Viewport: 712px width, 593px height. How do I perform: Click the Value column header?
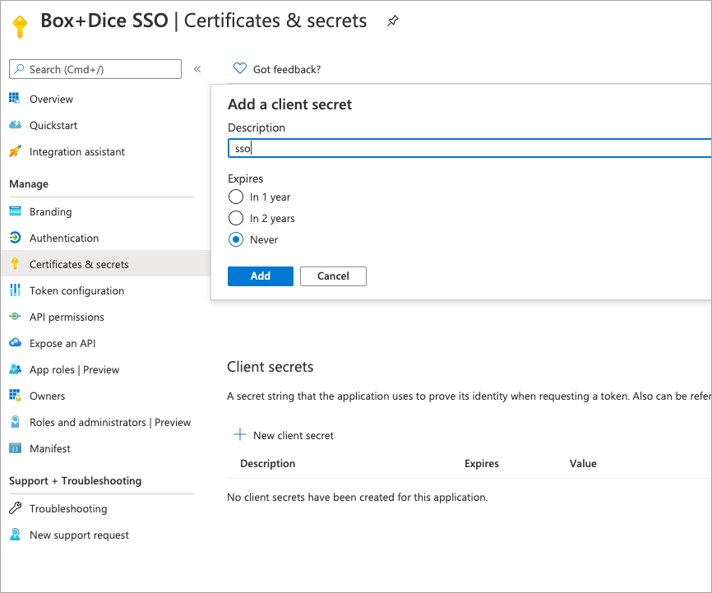click(583, 464)
